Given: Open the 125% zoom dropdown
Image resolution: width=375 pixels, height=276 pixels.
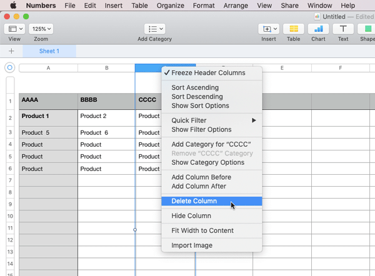Looking at the screenshot, I should [41, 29].
